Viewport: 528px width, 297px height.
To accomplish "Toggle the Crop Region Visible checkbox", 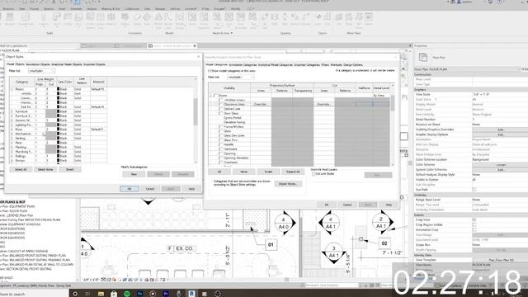I will tap(474, 224).
